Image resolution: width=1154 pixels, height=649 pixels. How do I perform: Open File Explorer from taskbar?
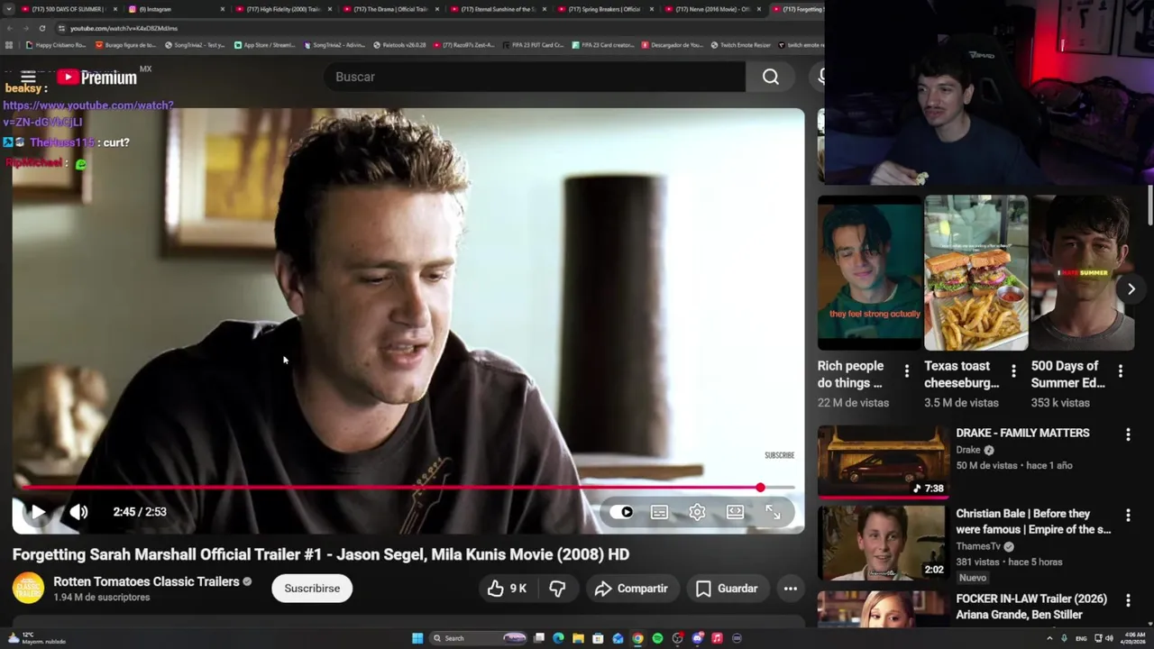(579, 638)
